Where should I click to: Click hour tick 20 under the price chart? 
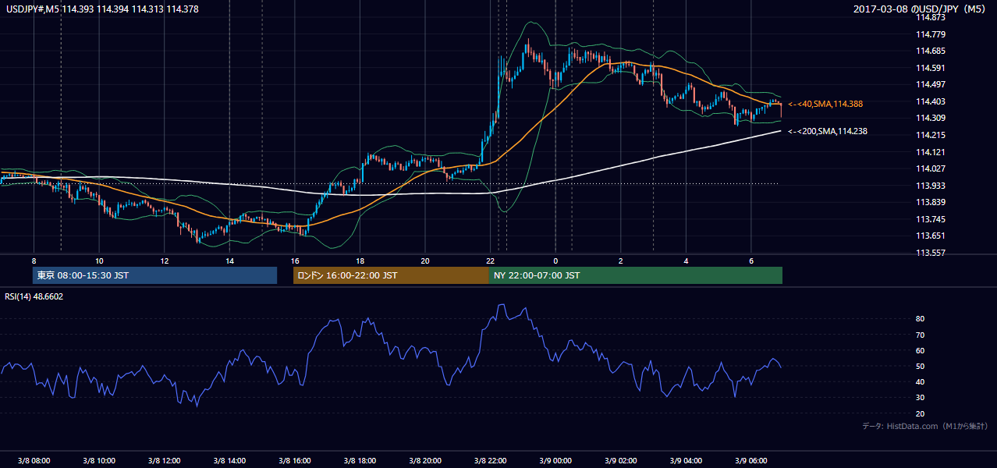424,261
